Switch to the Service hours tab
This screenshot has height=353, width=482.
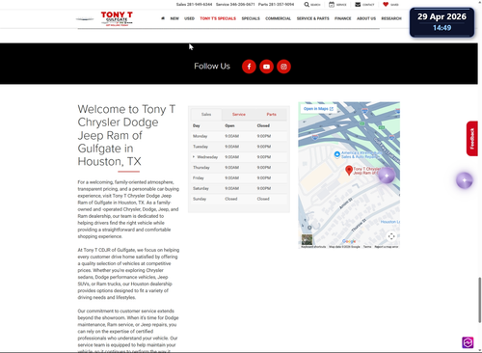pyautogui.click(x=239, y=115)
